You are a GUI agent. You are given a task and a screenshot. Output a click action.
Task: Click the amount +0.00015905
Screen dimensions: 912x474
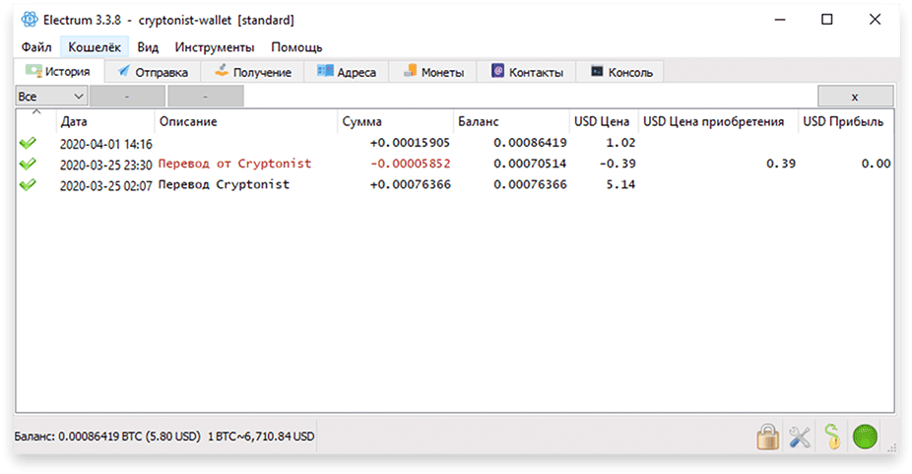tap(410, 143)
